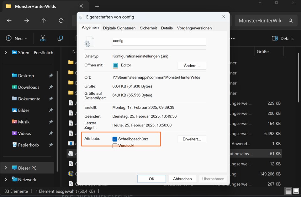Click the config filename text field
Screen dimensions: 301x197
[159, 41]
